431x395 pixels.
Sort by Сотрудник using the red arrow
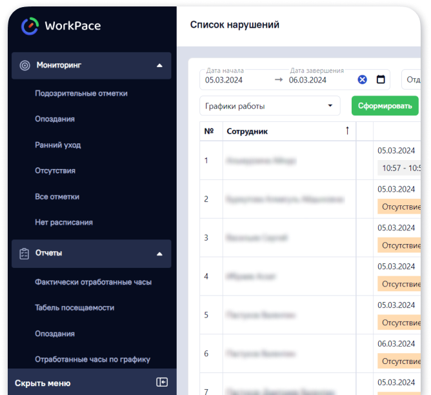tap(347, 131)
